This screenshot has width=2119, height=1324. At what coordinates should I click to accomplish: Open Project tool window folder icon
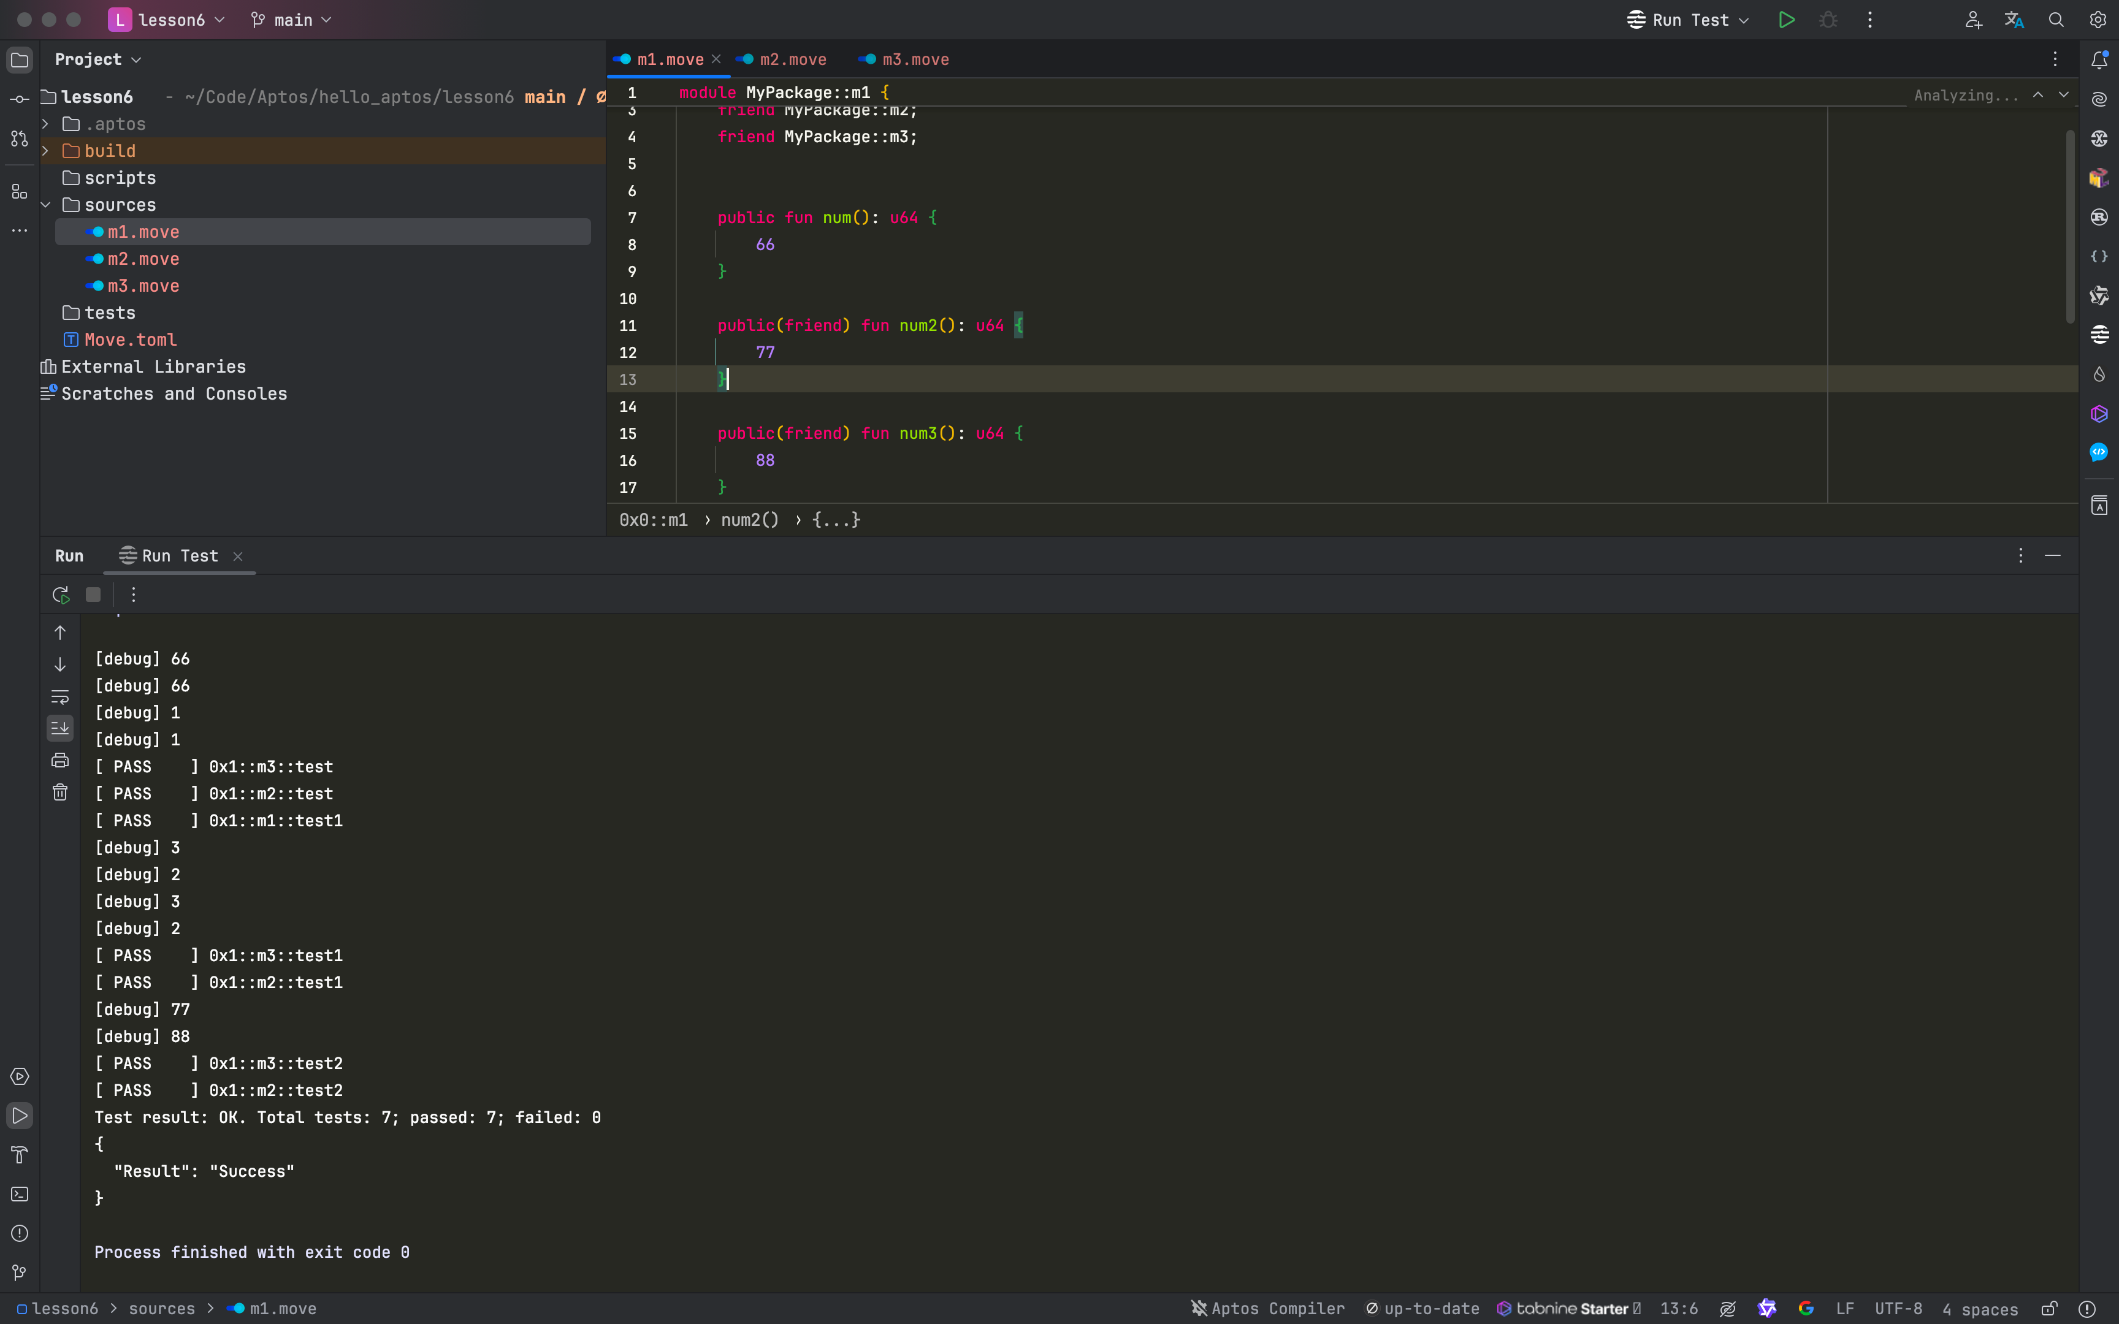pos(19,59)
